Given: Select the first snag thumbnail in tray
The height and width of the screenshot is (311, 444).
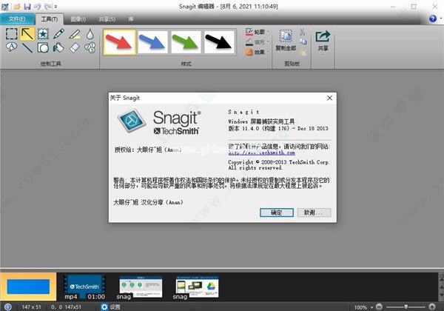Looking at the screenshot, I should [141, 287].
